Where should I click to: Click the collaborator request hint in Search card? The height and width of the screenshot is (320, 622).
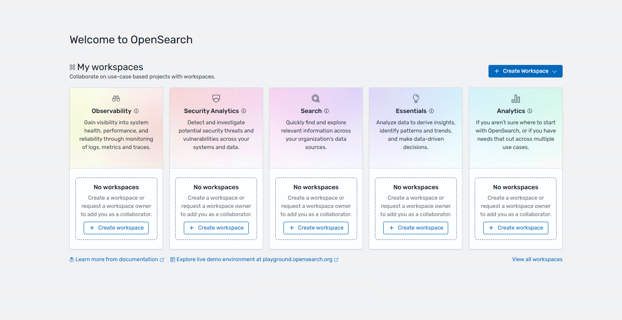tap(316, 206)
